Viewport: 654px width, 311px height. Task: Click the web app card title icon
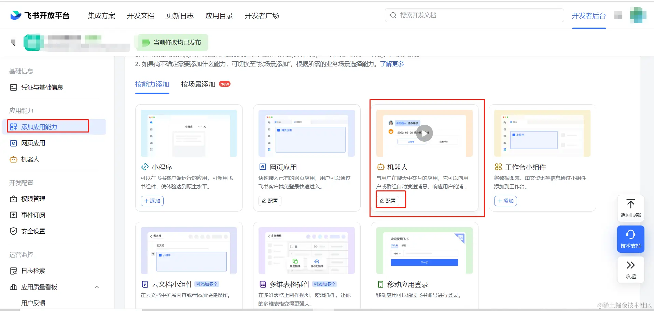click(x=263, y=167)
